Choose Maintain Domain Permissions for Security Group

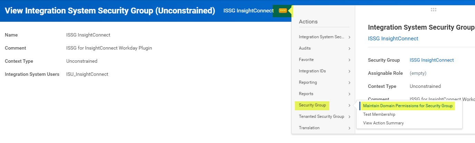coord(408,106)
